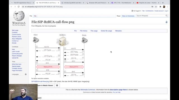Open Donate sidebar link
Screen dimensions: 179x100
tap(14, 43)
